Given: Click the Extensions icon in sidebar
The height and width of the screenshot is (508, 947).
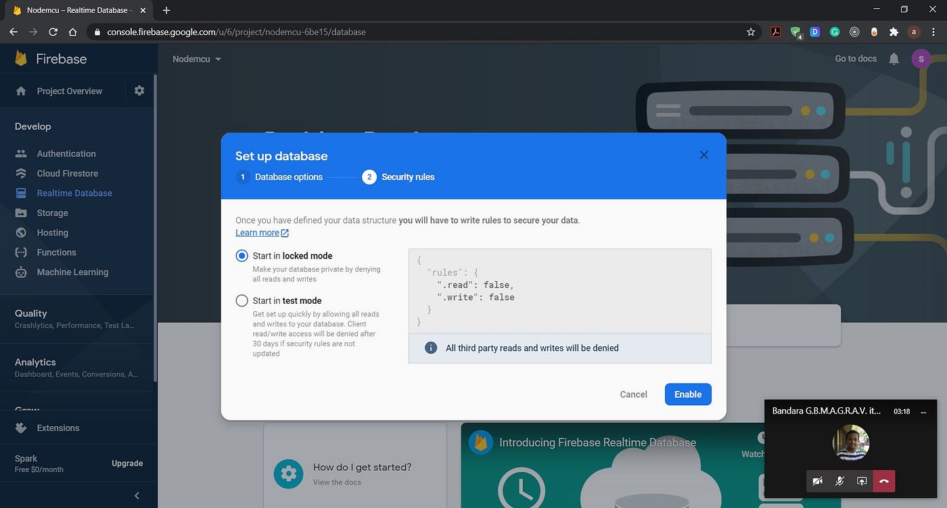Looking at the screenshot, I should [21, 428].
